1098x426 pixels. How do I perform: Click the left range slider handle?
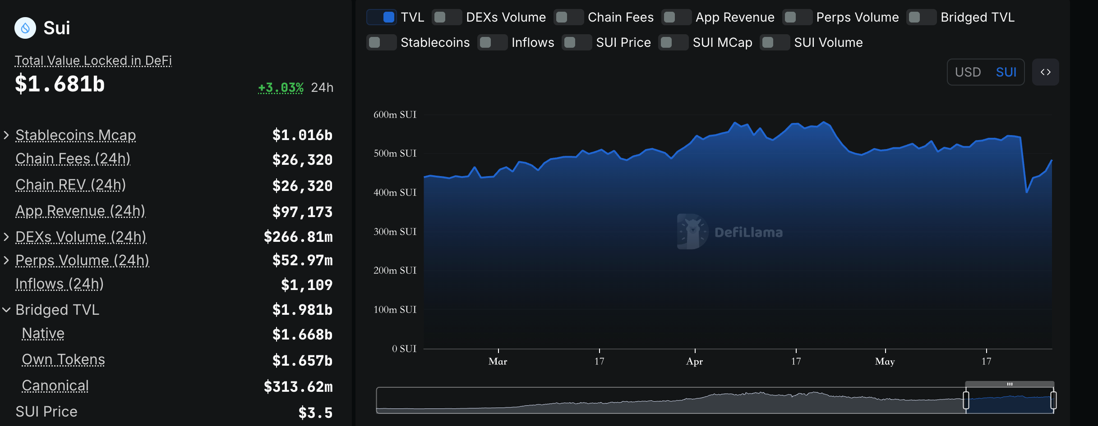[x=966, y=400]
